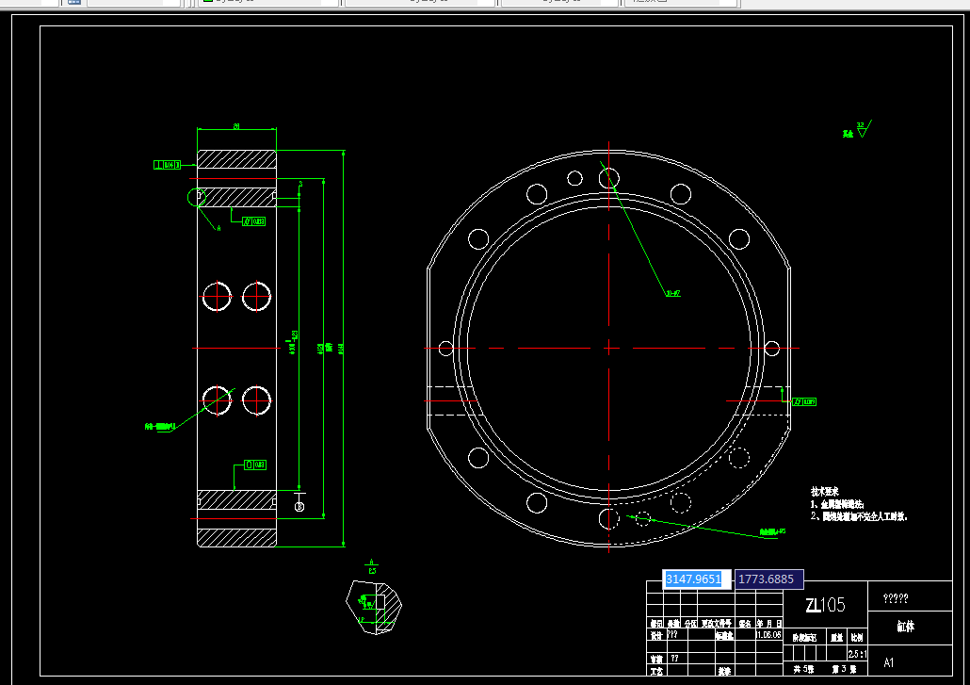Select the 缸体 part name text

point(906,627)
